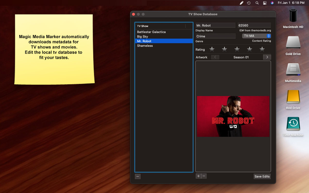Show the next season artwork
The height and width of the screenshot is (193, 309).
(267, 57)
